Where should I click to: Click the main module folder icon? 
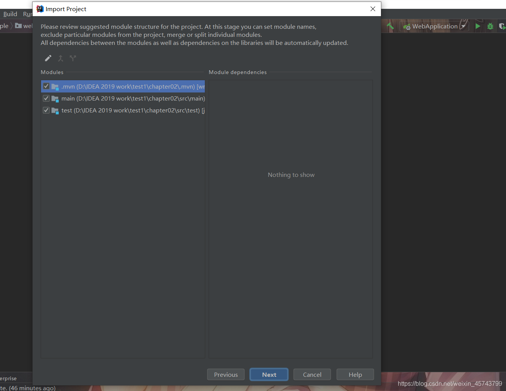55,99
